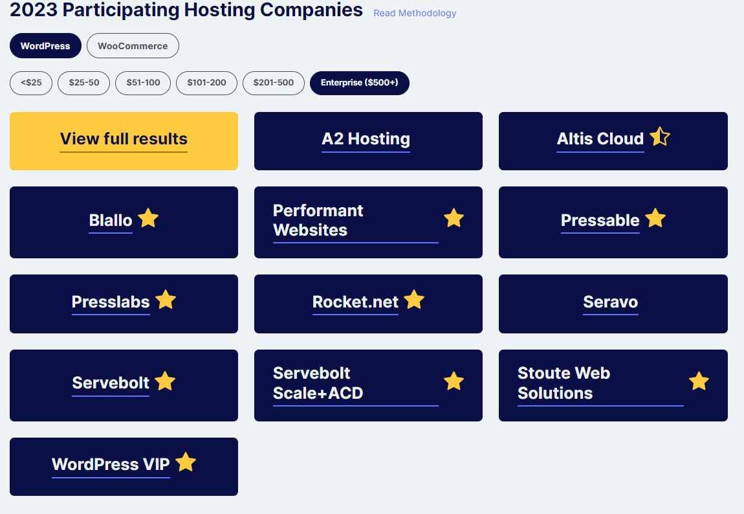This screenshot has width=744, height=514.
Task: Click the star on Servebolt Scale+ACD card
Action: coord(454,381)
